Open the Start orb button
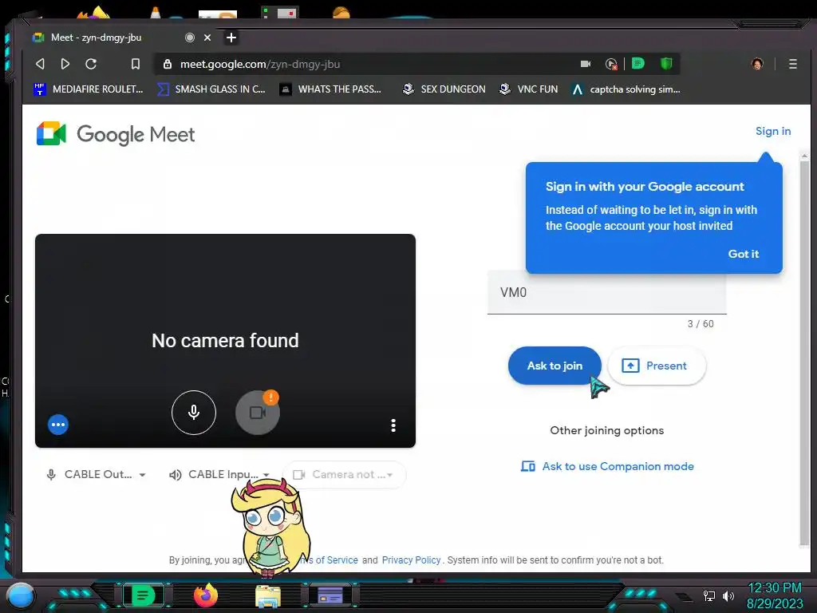Viewport: 817px width, 613px height. pyautogui.click(x=21, y=595)
